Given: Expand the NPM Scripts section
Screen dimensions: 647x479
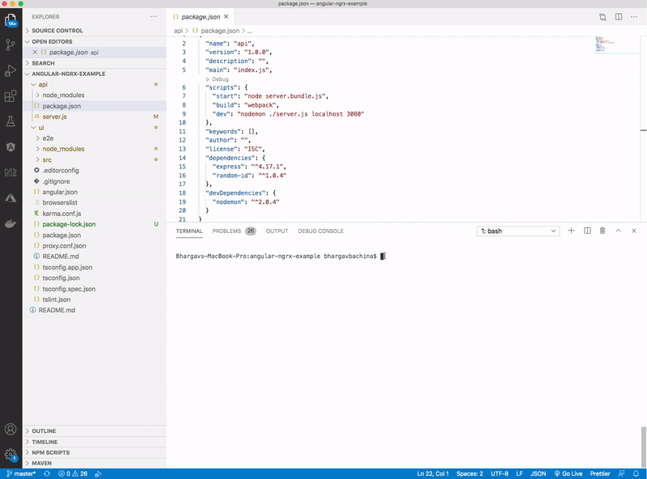Looking at the screenshot, I should [95, 452].
